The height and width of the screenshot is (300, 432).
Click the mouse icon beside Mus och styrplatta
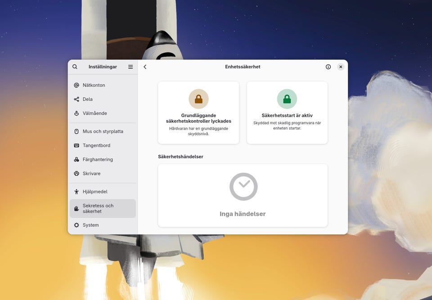tap(76, 131)
